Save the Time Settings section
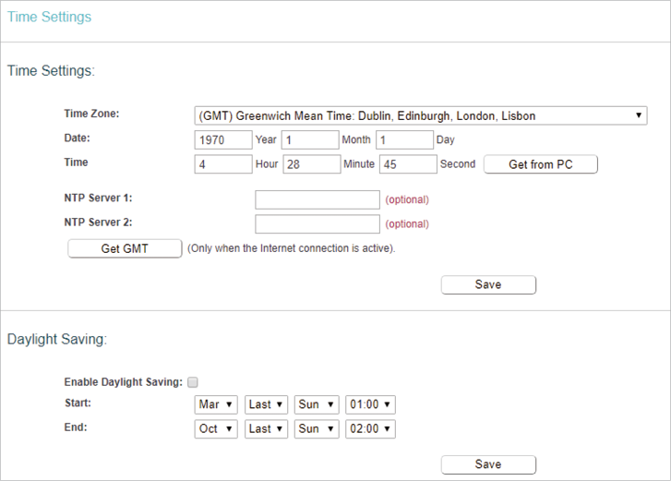The height and width of the screenshot is (481, 671). [x=488, y=284]
